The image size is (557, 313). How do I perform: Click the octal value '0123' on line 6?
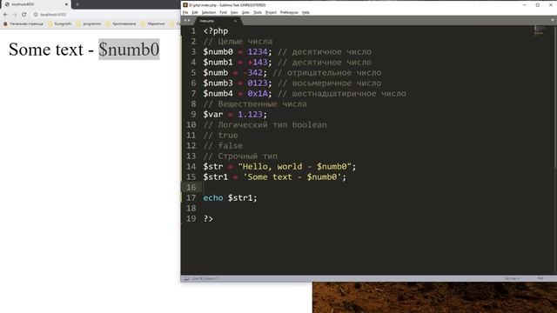[x=258, y=83]
